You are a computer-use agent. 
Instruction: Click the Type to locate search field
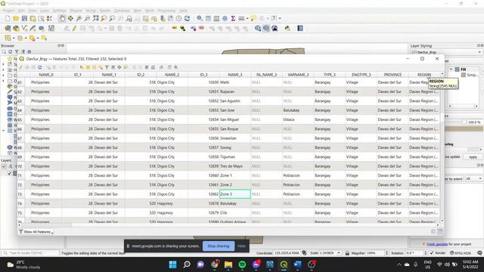tap(30, 253)
